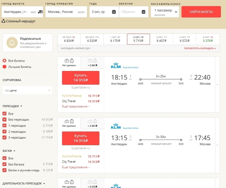This screenshot has width=226, height=188.
Task: Buy the 18:15 flight for 14 313₽
Action: tap(80, 78)
